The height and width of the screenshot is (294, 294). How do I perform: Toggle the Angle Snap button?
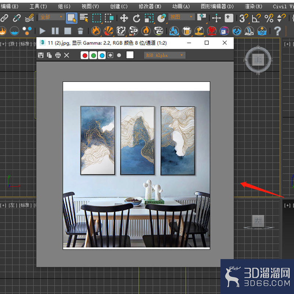pos(256,18)
